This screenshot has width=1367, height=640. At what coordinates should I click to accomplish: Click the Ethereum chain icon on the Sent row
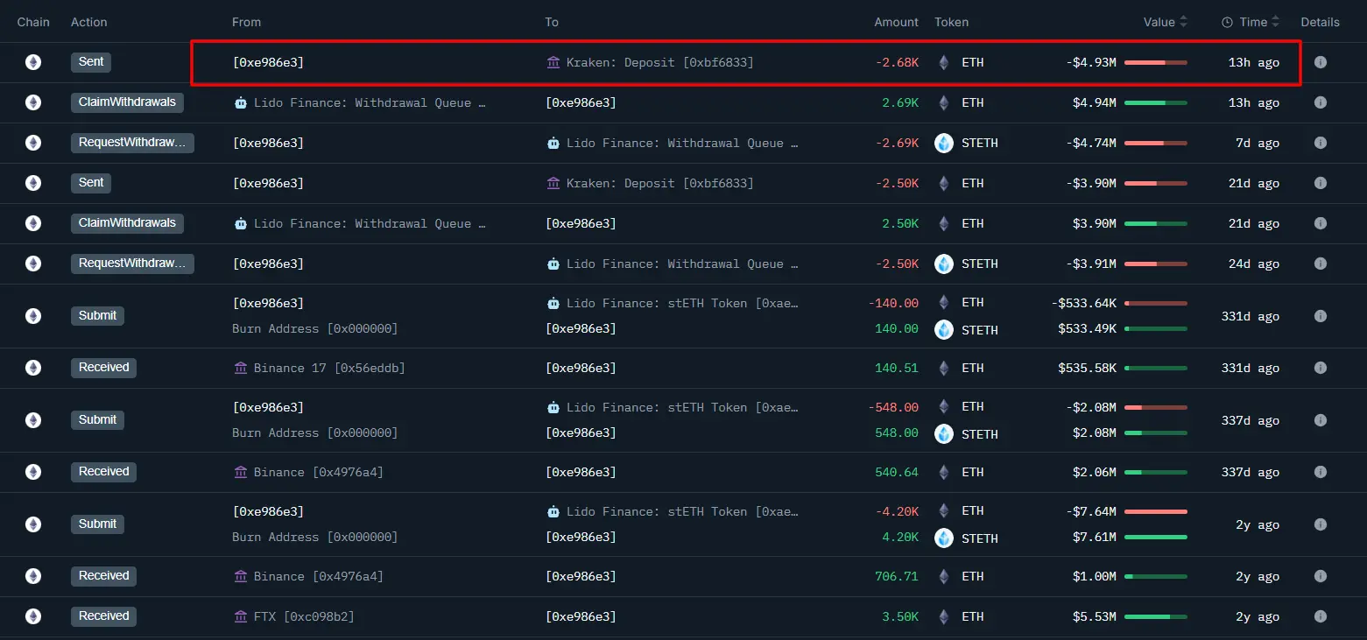point(32,62)
